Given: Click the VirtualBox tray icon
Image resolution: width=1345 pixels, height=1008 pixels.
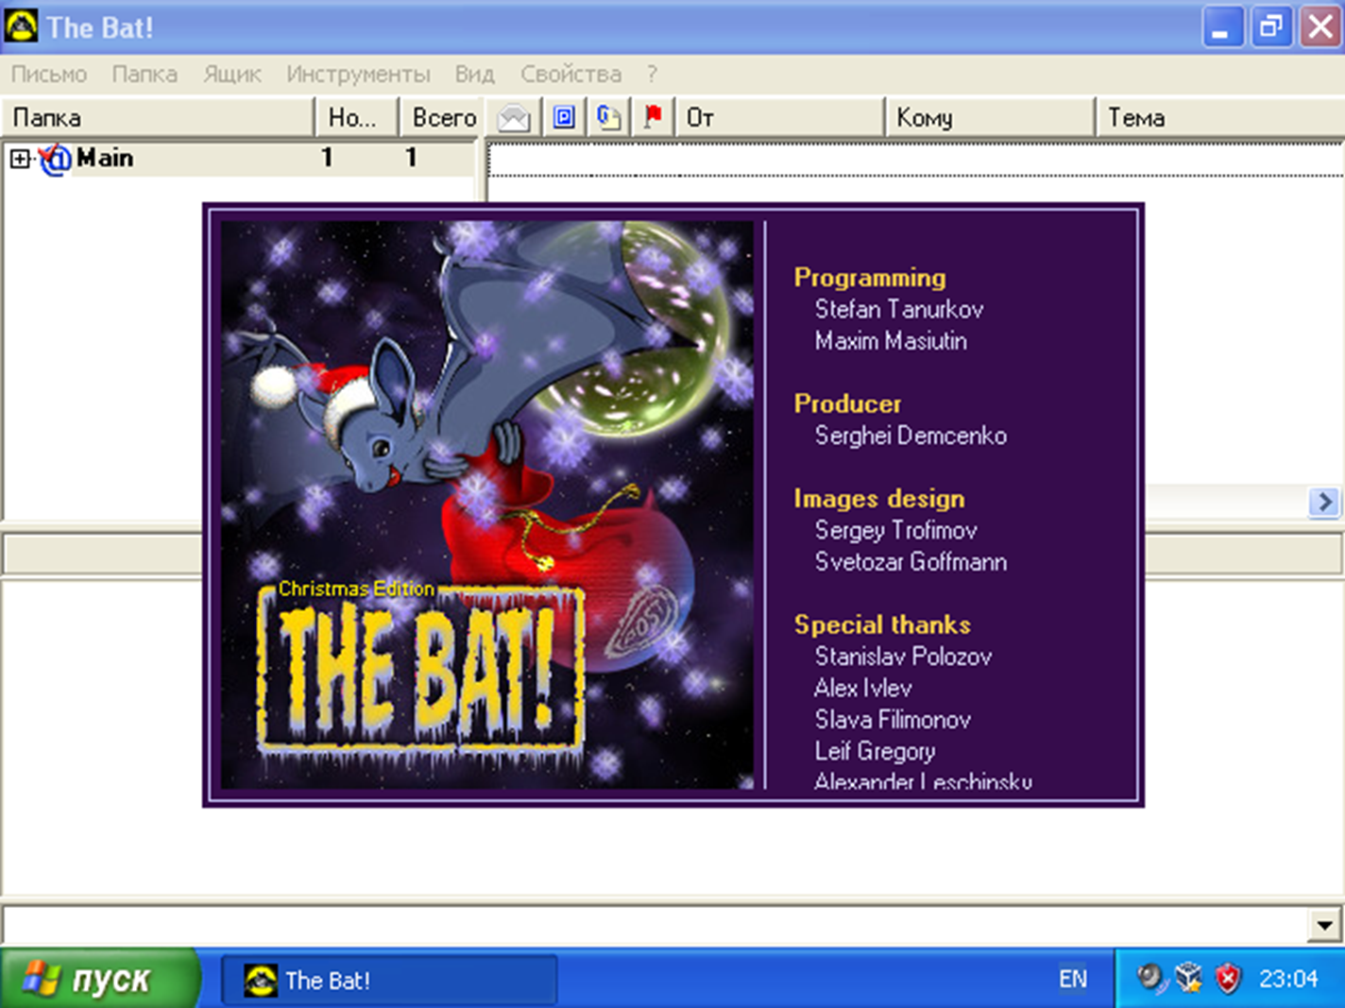Looking at the screenshot, I should pyautogui.click(x=1188, y=979).
